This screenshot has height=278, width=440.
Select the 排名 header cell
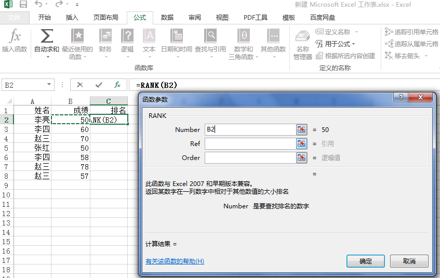point(109,110)
